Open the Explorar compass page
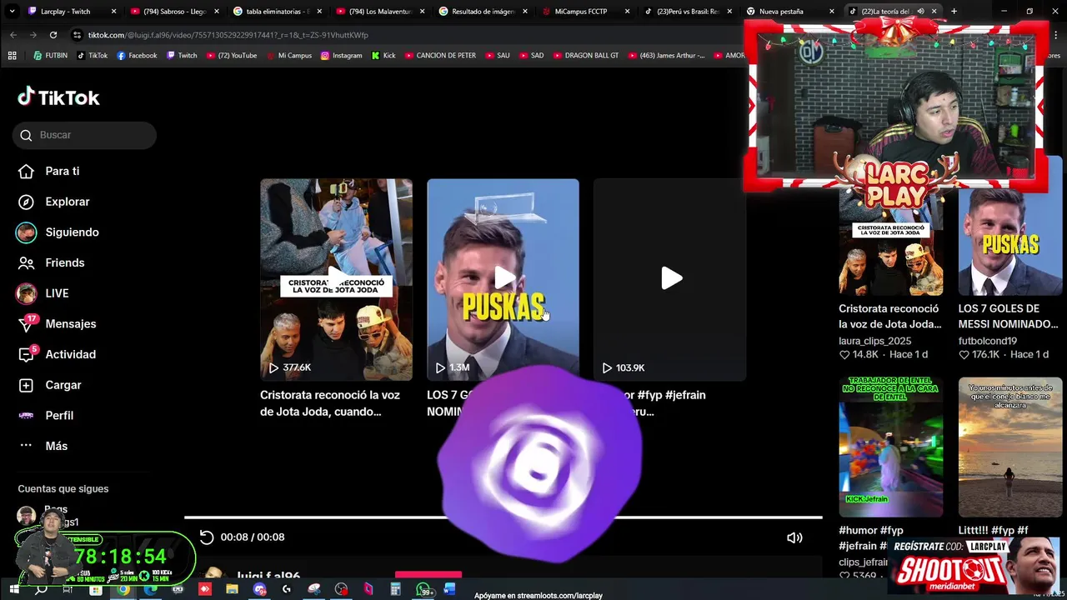 tap(53, 202)
